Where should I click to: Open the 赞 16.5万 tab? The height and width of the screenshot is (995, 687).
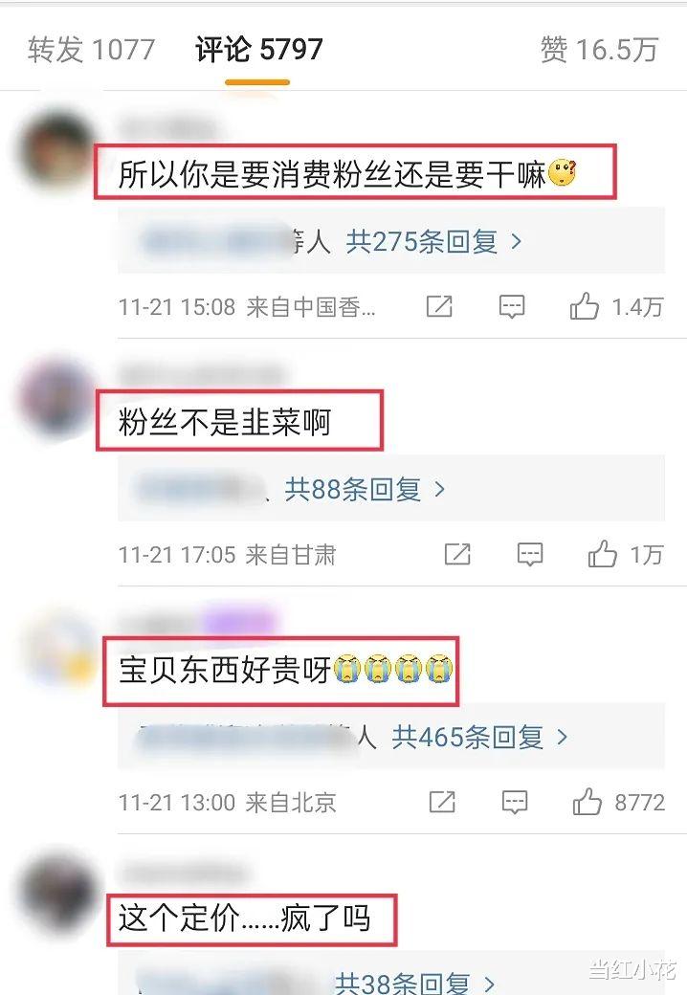click(x=600, y=50)
